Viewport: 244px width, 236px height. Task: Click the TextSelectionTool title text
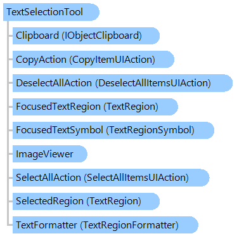44,12
